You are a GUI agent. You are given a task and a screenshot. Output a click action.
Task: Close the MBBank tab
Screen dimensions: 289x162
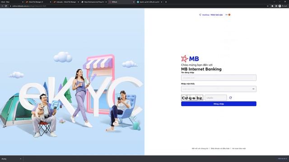pos(134,2)
